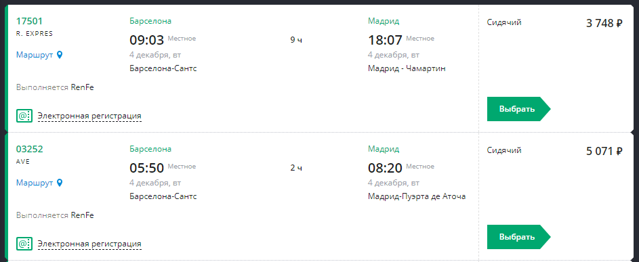The width and height of the screenshot is (639, 262).
Task: Open Маршрут link for AVE train
Action: tap(35, 183)
